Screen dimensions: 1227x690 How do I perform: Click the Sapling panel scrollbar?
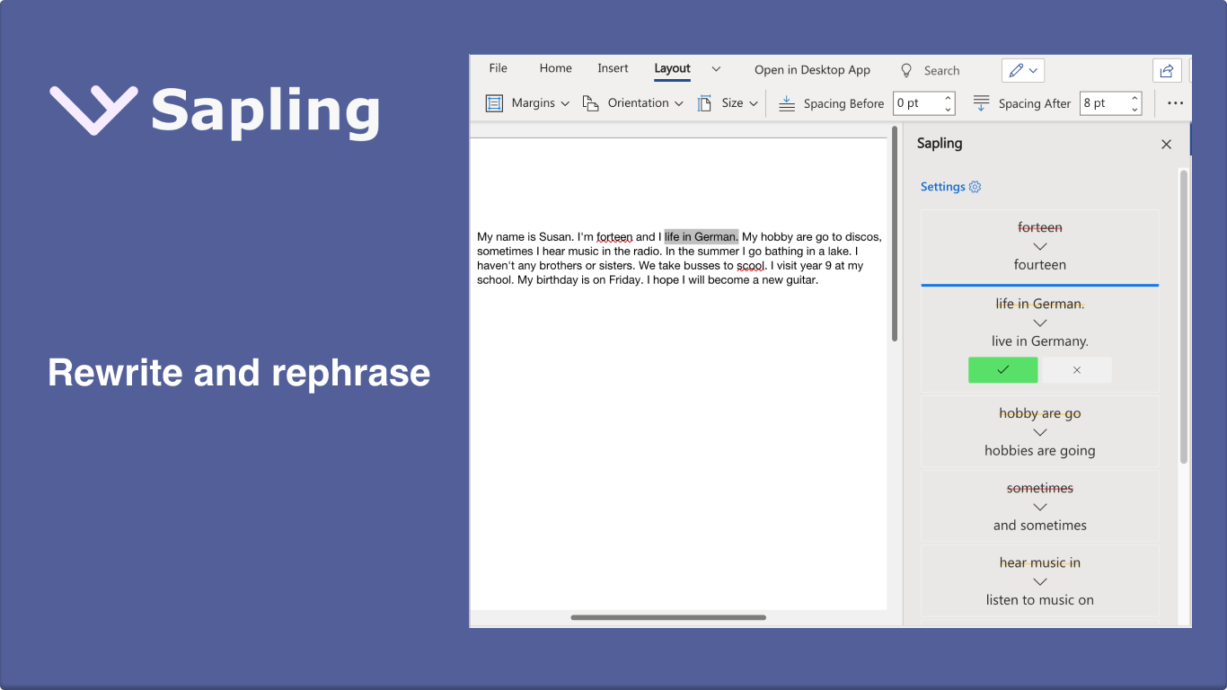tap(1184, 316)
